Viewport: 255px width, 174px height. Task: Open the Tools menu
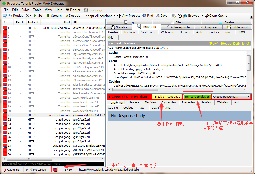[37, 10]
